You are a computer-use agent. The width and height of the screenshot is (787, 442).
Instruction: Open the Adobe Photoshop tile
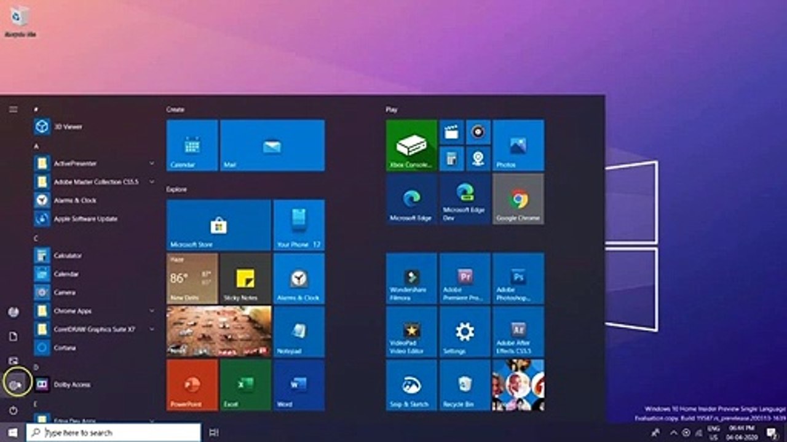[518, 278]
